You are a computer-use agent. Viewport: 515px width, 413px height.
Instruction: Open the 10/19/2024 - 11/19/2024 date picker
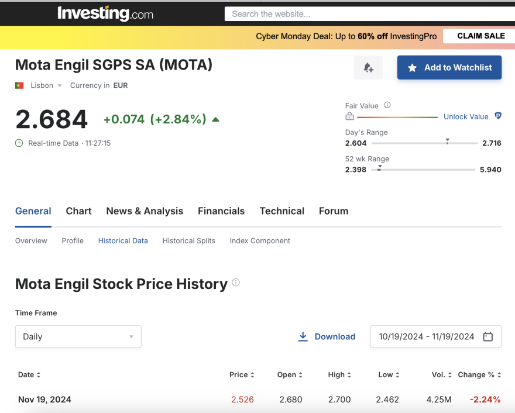427,336
